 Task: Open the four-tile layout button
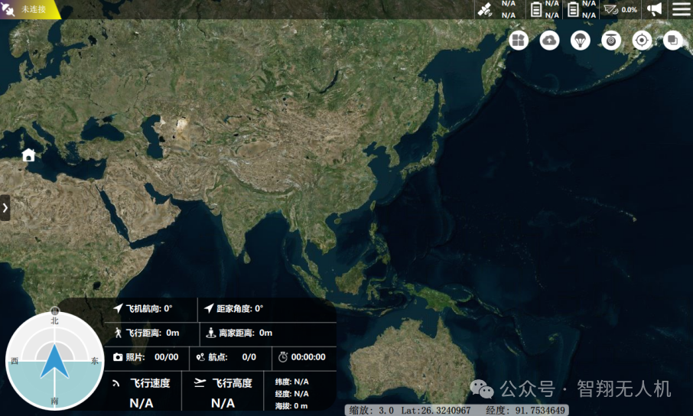[519, 41]
